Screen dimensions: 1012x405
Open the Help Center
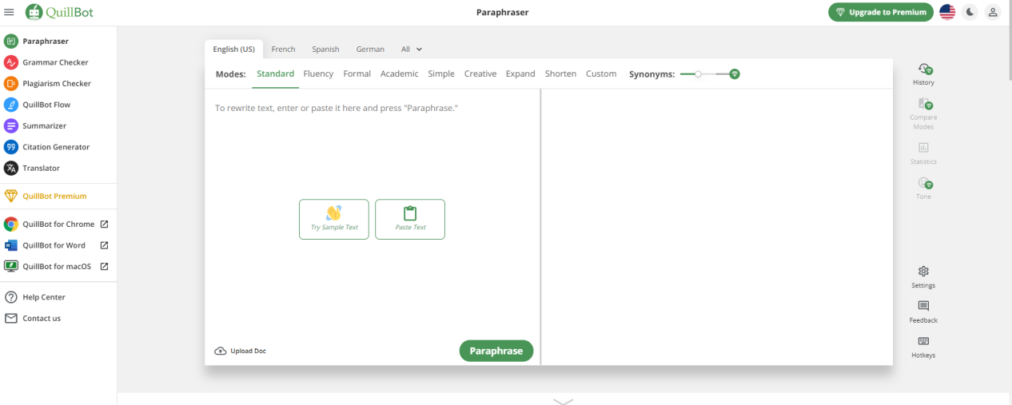click(x=44, y=297)
